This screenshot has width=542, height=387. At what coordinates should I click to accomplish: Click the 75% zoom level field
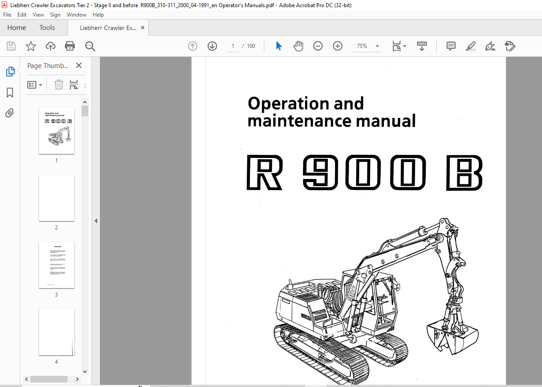[x=362, y=46]
